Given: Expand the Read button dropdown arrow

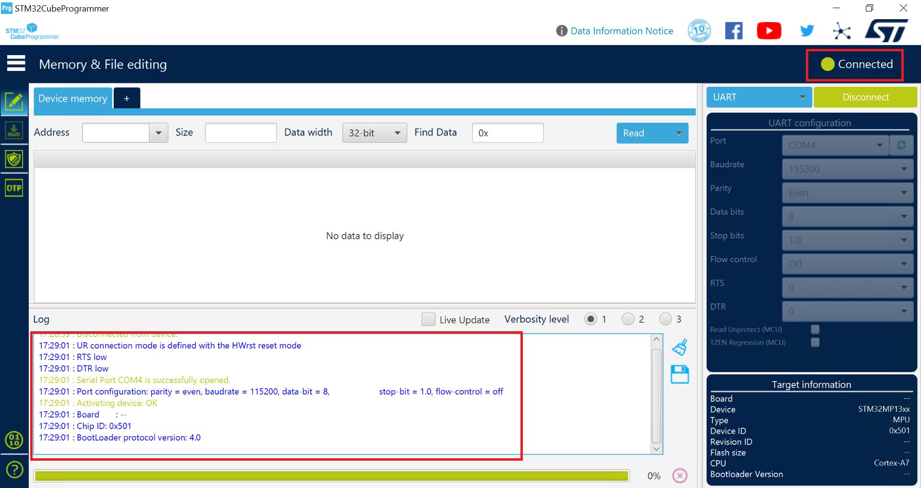Looking at the screenshot, I should pyautogui.click(x=679, y=133).
